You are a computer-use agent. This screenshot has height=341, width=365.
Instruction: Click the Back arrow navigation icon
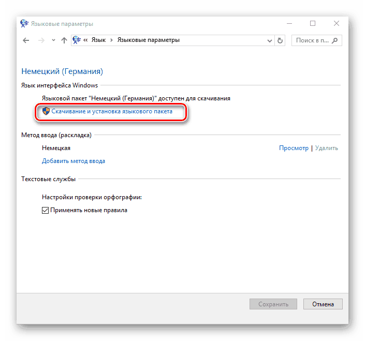coord(26,40)
